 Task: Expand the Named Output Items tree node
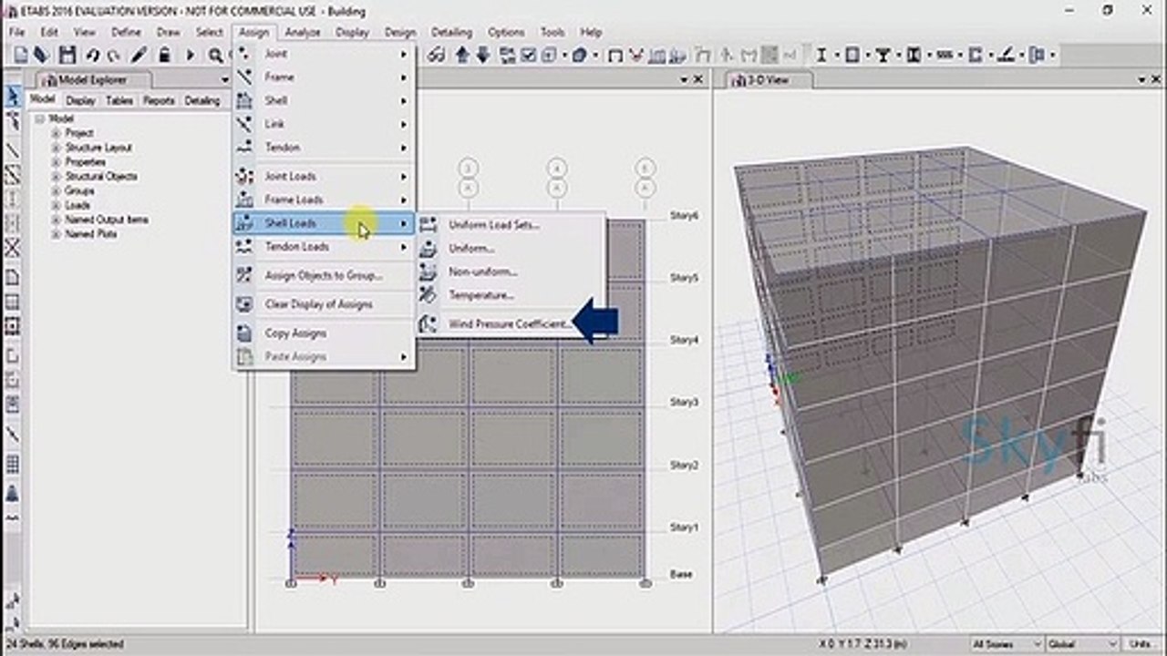55,220
